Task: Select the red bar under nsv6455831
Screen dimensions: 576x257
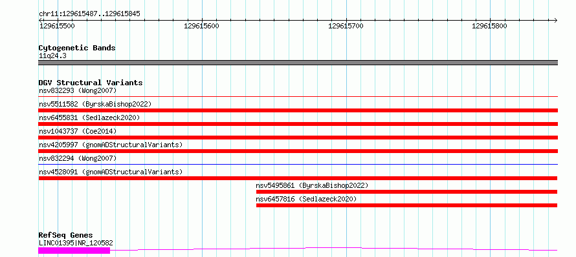Action: click(298, 124)
